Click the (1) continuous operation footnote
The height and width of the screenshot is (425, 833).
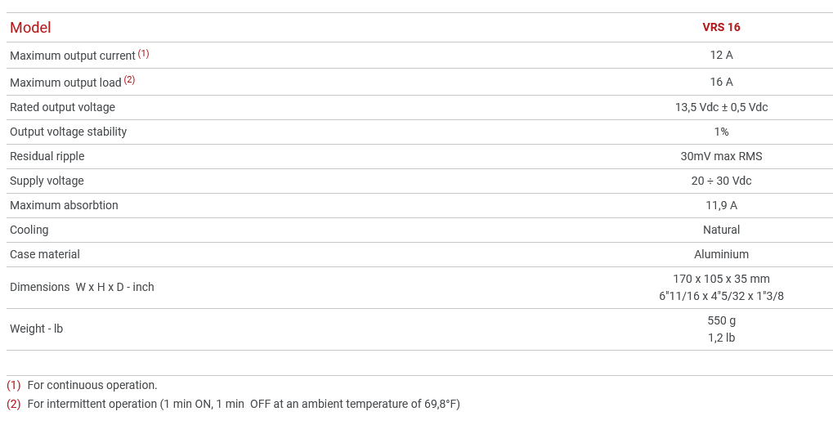click(x=92, y=385)
